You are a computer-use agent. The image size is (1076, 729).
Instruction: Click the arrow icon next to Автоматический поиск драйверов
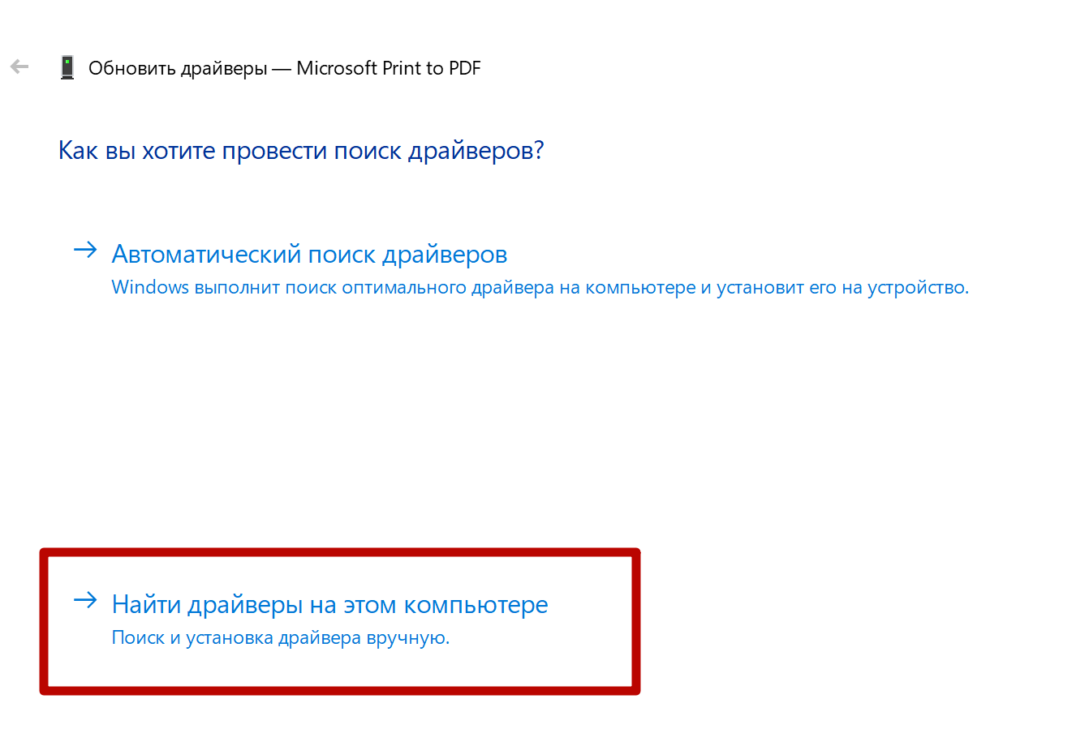click(84, 250)
